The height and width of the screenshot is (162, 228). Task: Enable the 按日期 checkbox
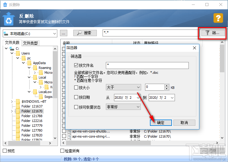coord(76,97)
